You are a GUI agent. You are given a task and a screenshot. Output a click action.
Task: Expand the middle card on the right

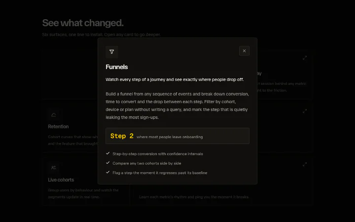tap(305, 111)
